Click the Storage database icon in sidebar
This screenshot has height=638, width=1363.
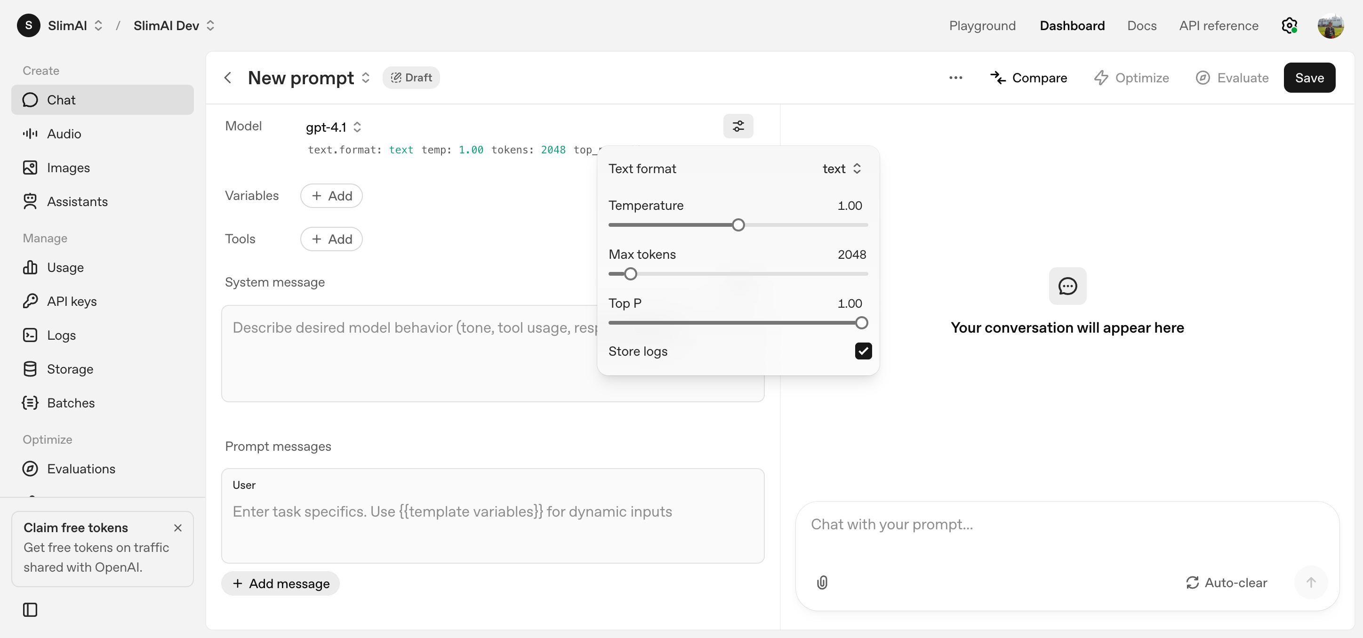click(x=30, y=369)
